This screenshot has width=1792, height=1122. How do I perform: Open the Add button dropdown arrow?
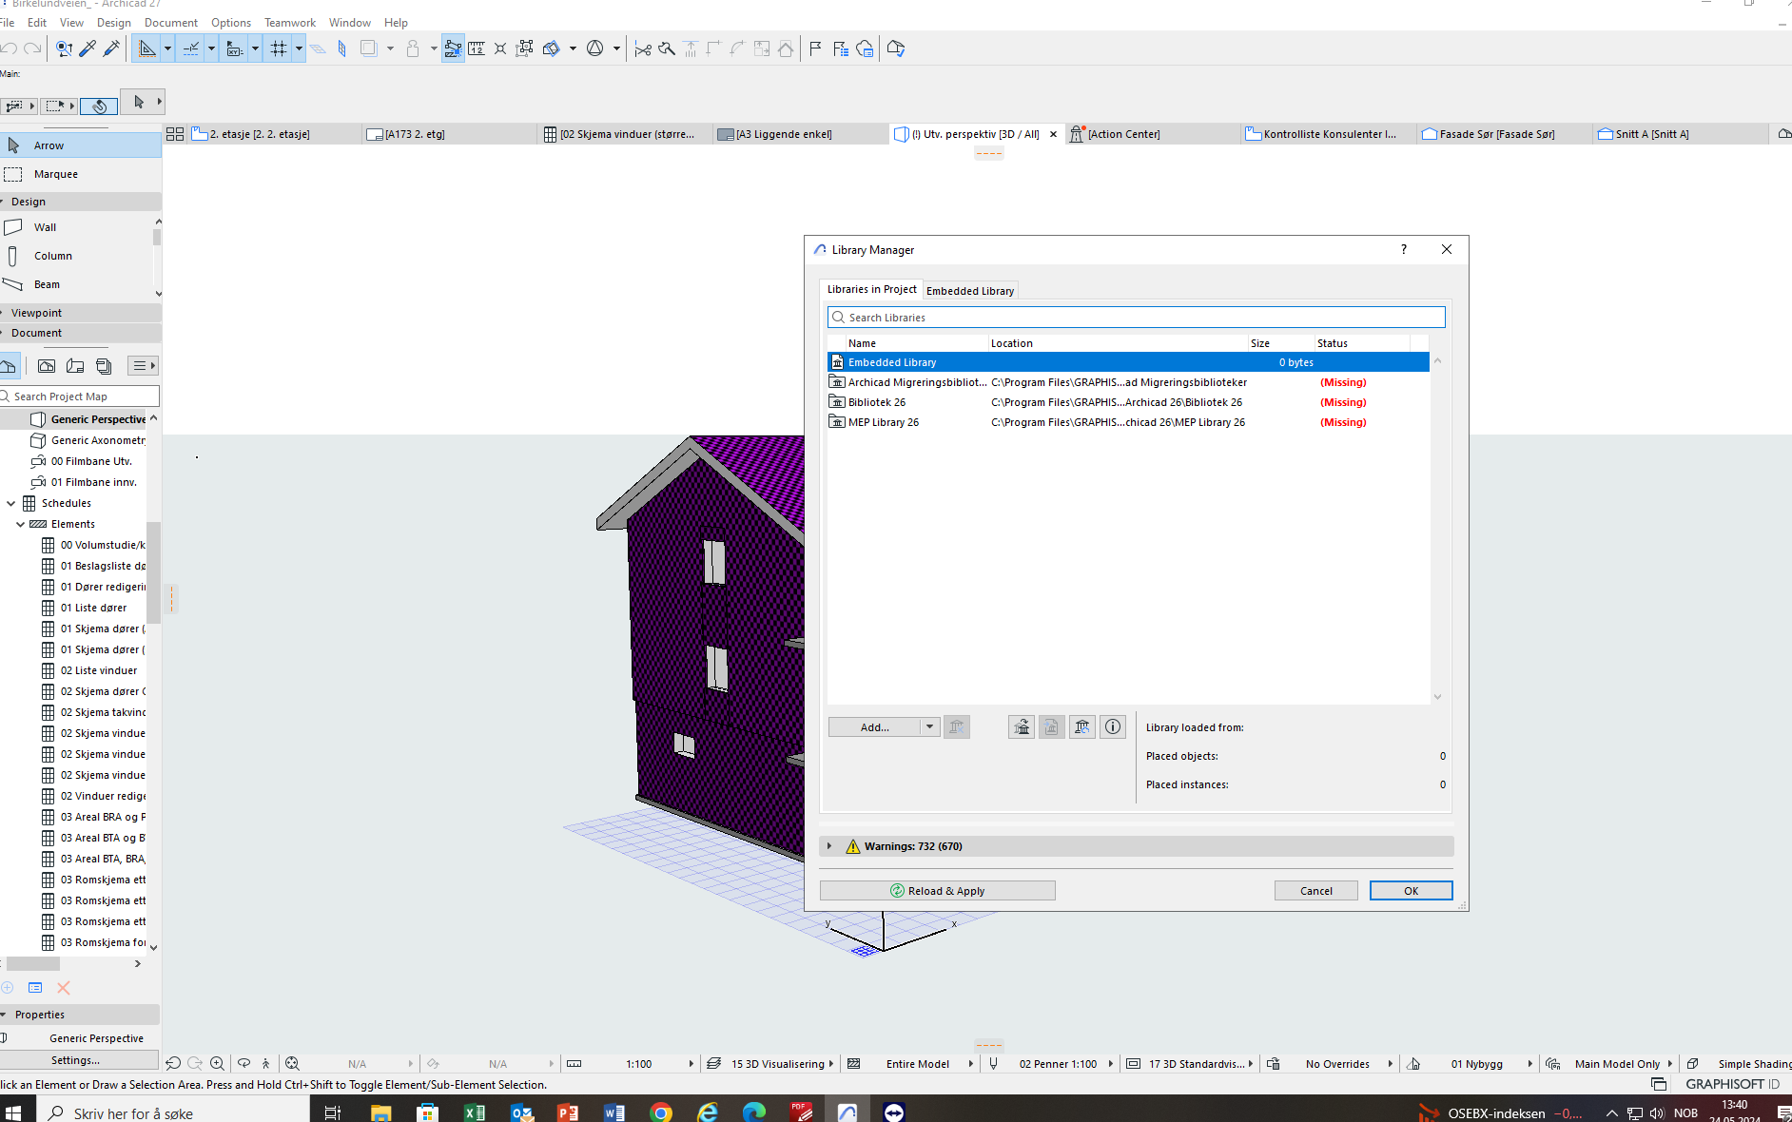[929, 727]
